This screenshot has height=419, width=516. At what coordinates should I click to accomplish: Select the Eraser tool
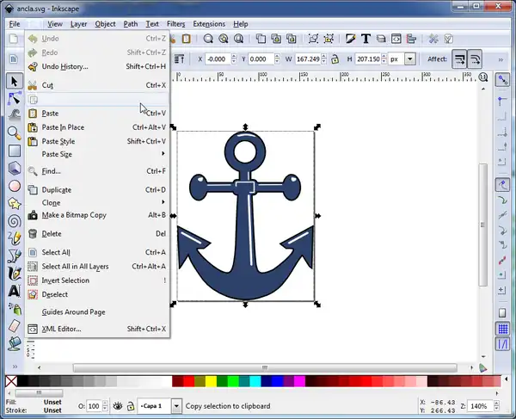[x=14, y=325]
